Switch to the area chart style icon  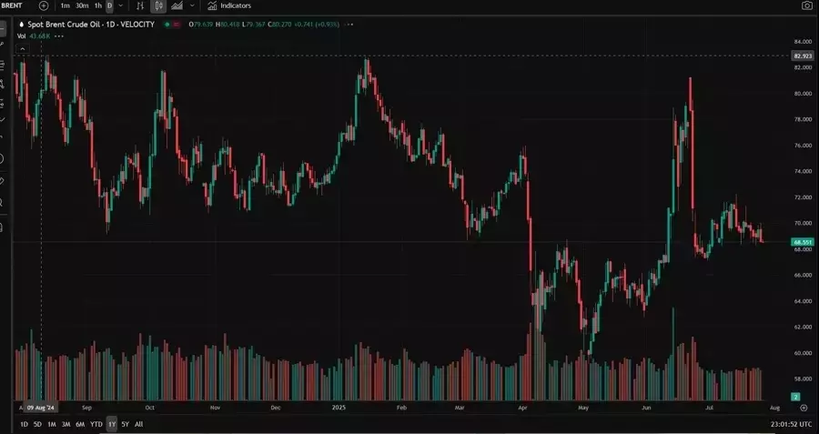(175, 5)
